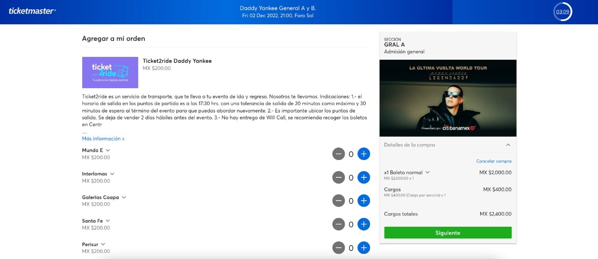The width and height of the screenshot is (598, 259).
Task: Remove one Galerias Coapa ride ticket
Action: click(x=338, y=201)
